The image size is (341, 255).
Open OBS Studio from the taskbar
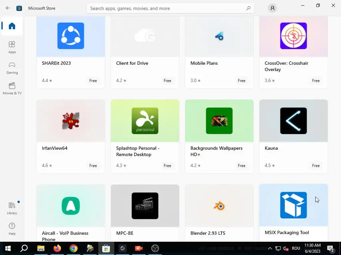pos(155,248)
